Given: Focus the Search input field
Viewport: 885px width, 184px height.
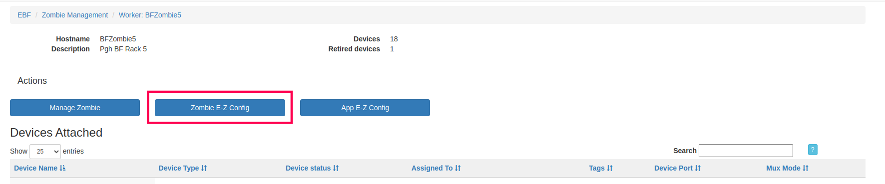Looking at the screenshot, I should [x=746, y=151].
